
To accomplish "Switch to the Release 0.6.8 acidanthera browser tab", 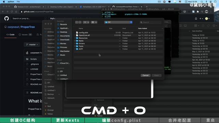I will click(29, 7).
